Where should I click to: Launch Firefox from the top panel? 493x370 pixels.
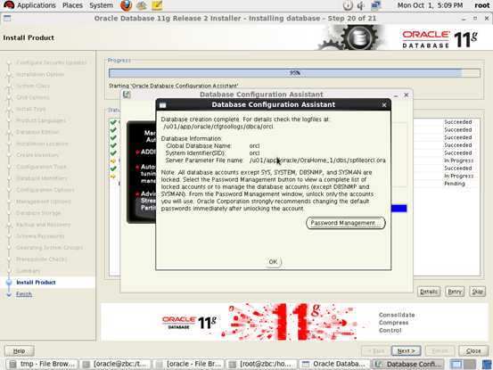coord(126,5)
